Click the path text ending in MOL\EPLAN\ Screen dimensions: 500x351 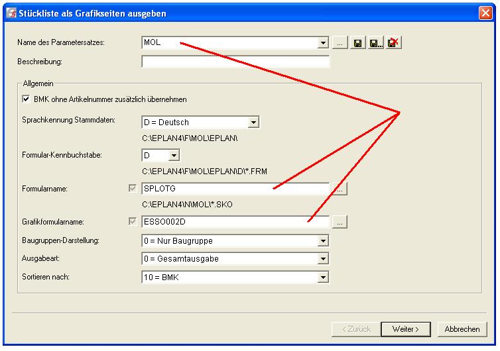pos(190,138)
